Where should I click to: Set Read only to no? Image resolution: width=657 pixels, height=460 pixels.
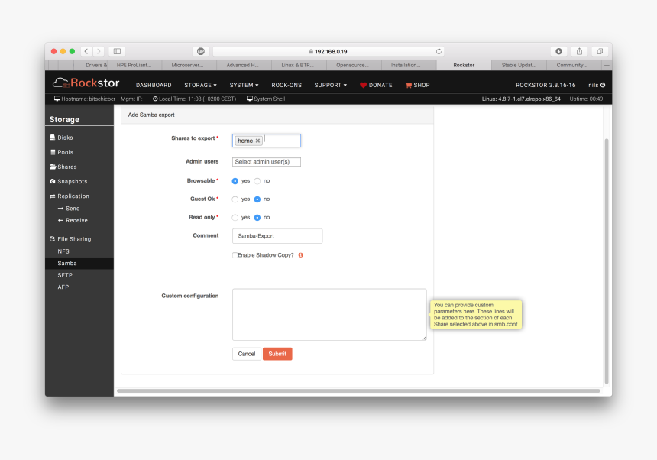[257, 218]
